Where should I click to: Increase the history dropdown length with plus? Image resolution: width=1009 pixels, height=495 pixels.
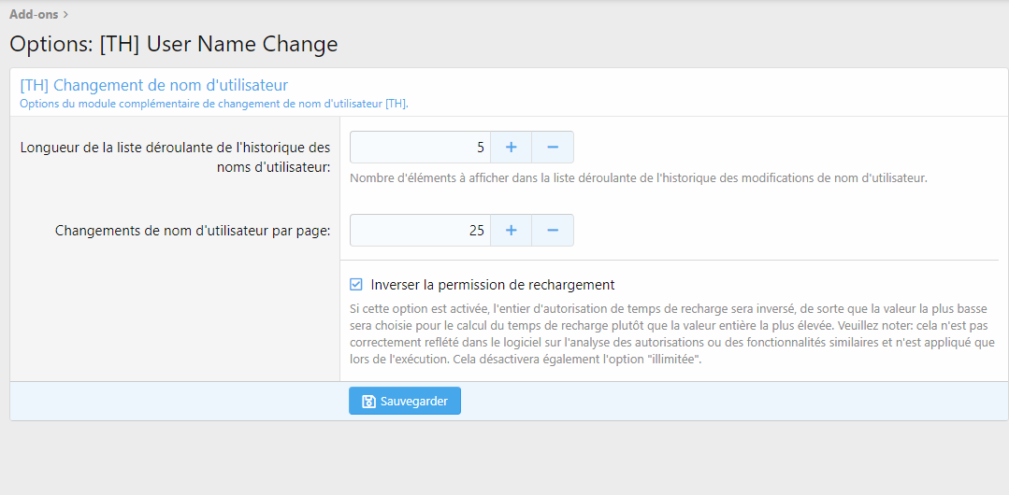[x=511, y=148]
